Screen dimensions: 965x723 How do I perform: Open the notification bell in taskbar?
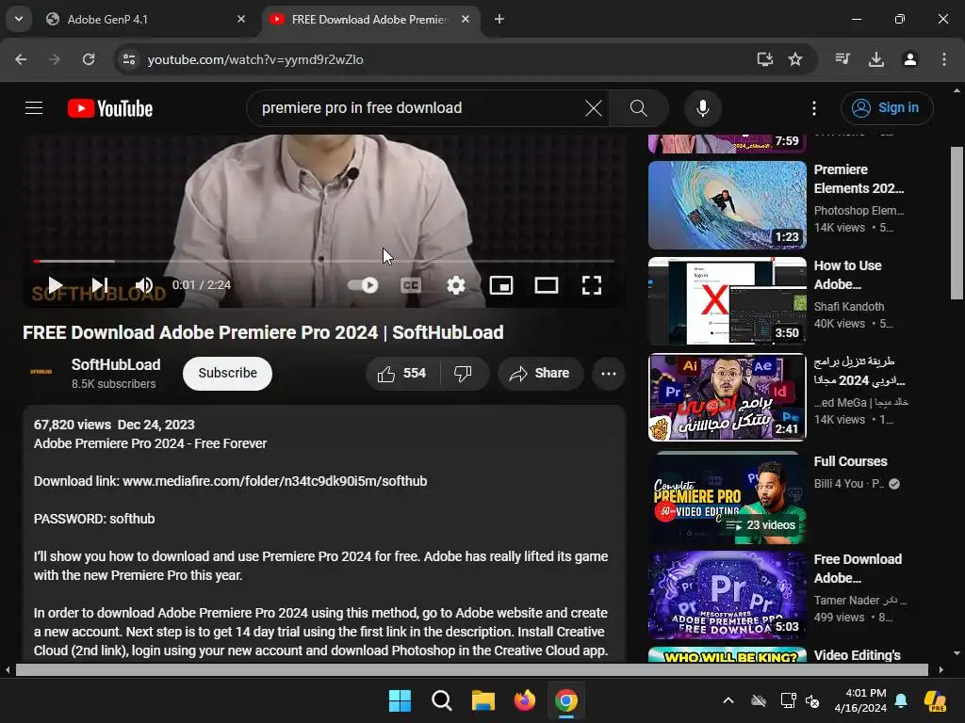coord(901,700)
